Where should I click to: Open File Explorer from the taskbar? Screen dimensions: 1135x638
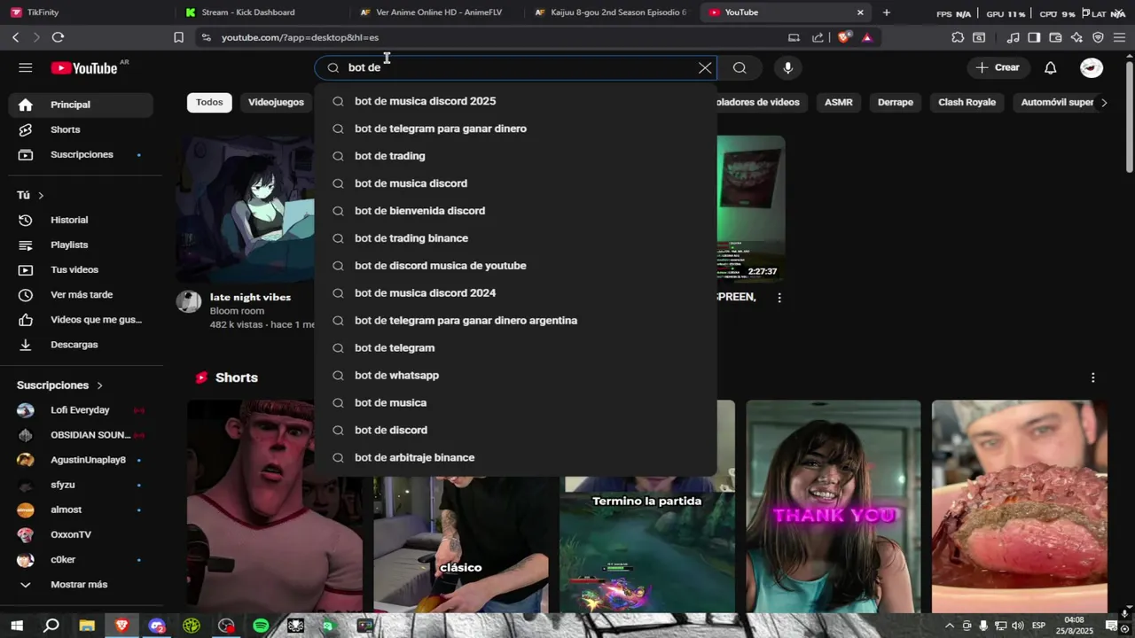tap(87, 626)
